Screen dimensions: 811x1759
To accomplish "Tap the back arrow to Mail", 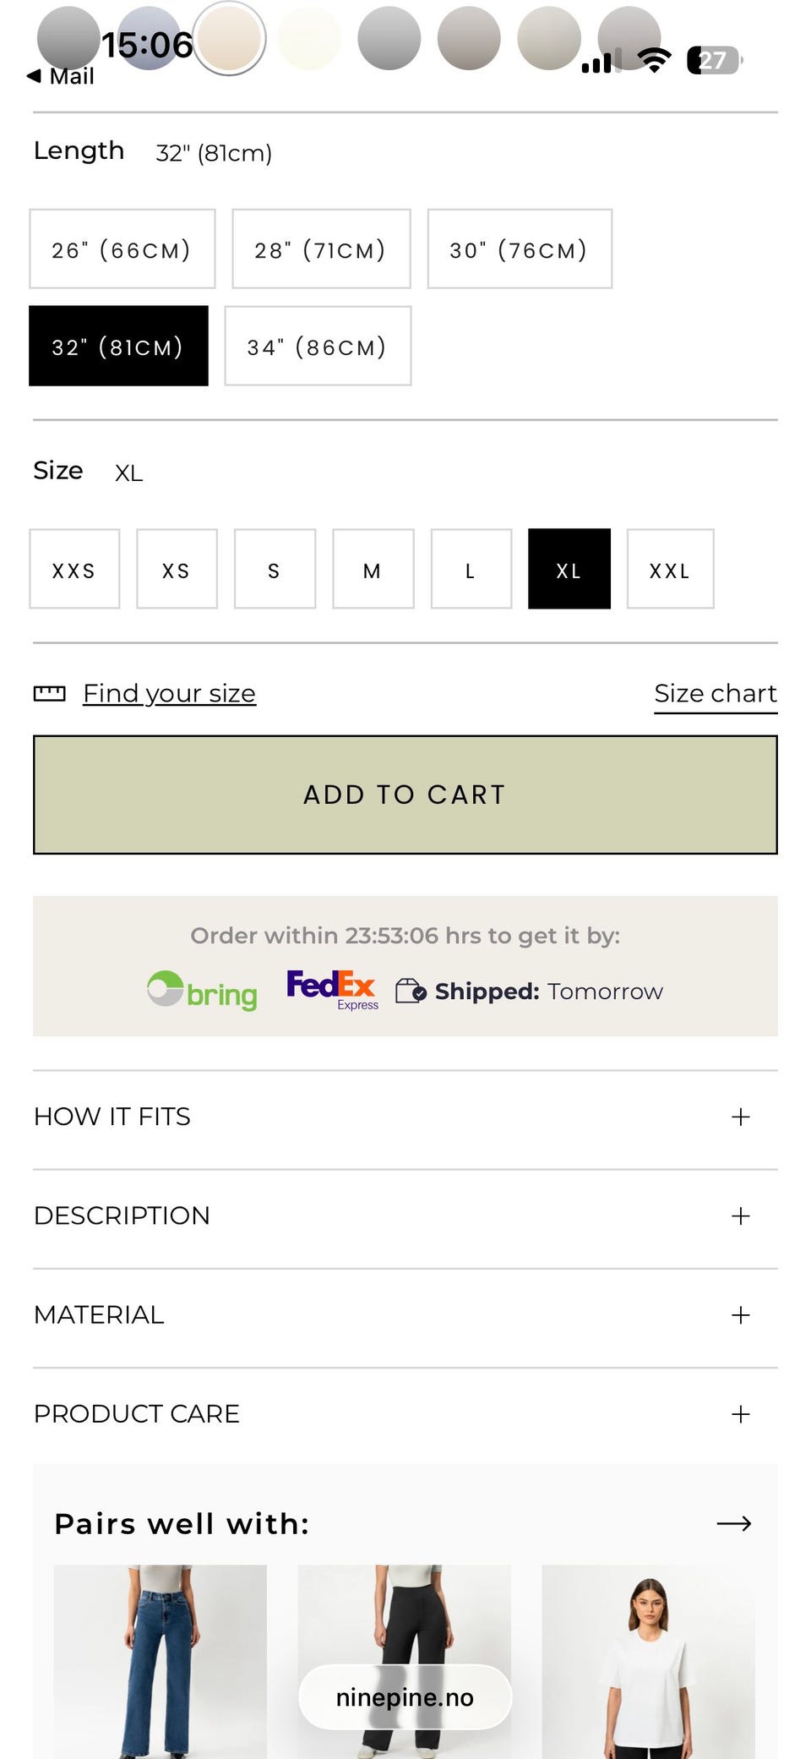I will [34, 76].
